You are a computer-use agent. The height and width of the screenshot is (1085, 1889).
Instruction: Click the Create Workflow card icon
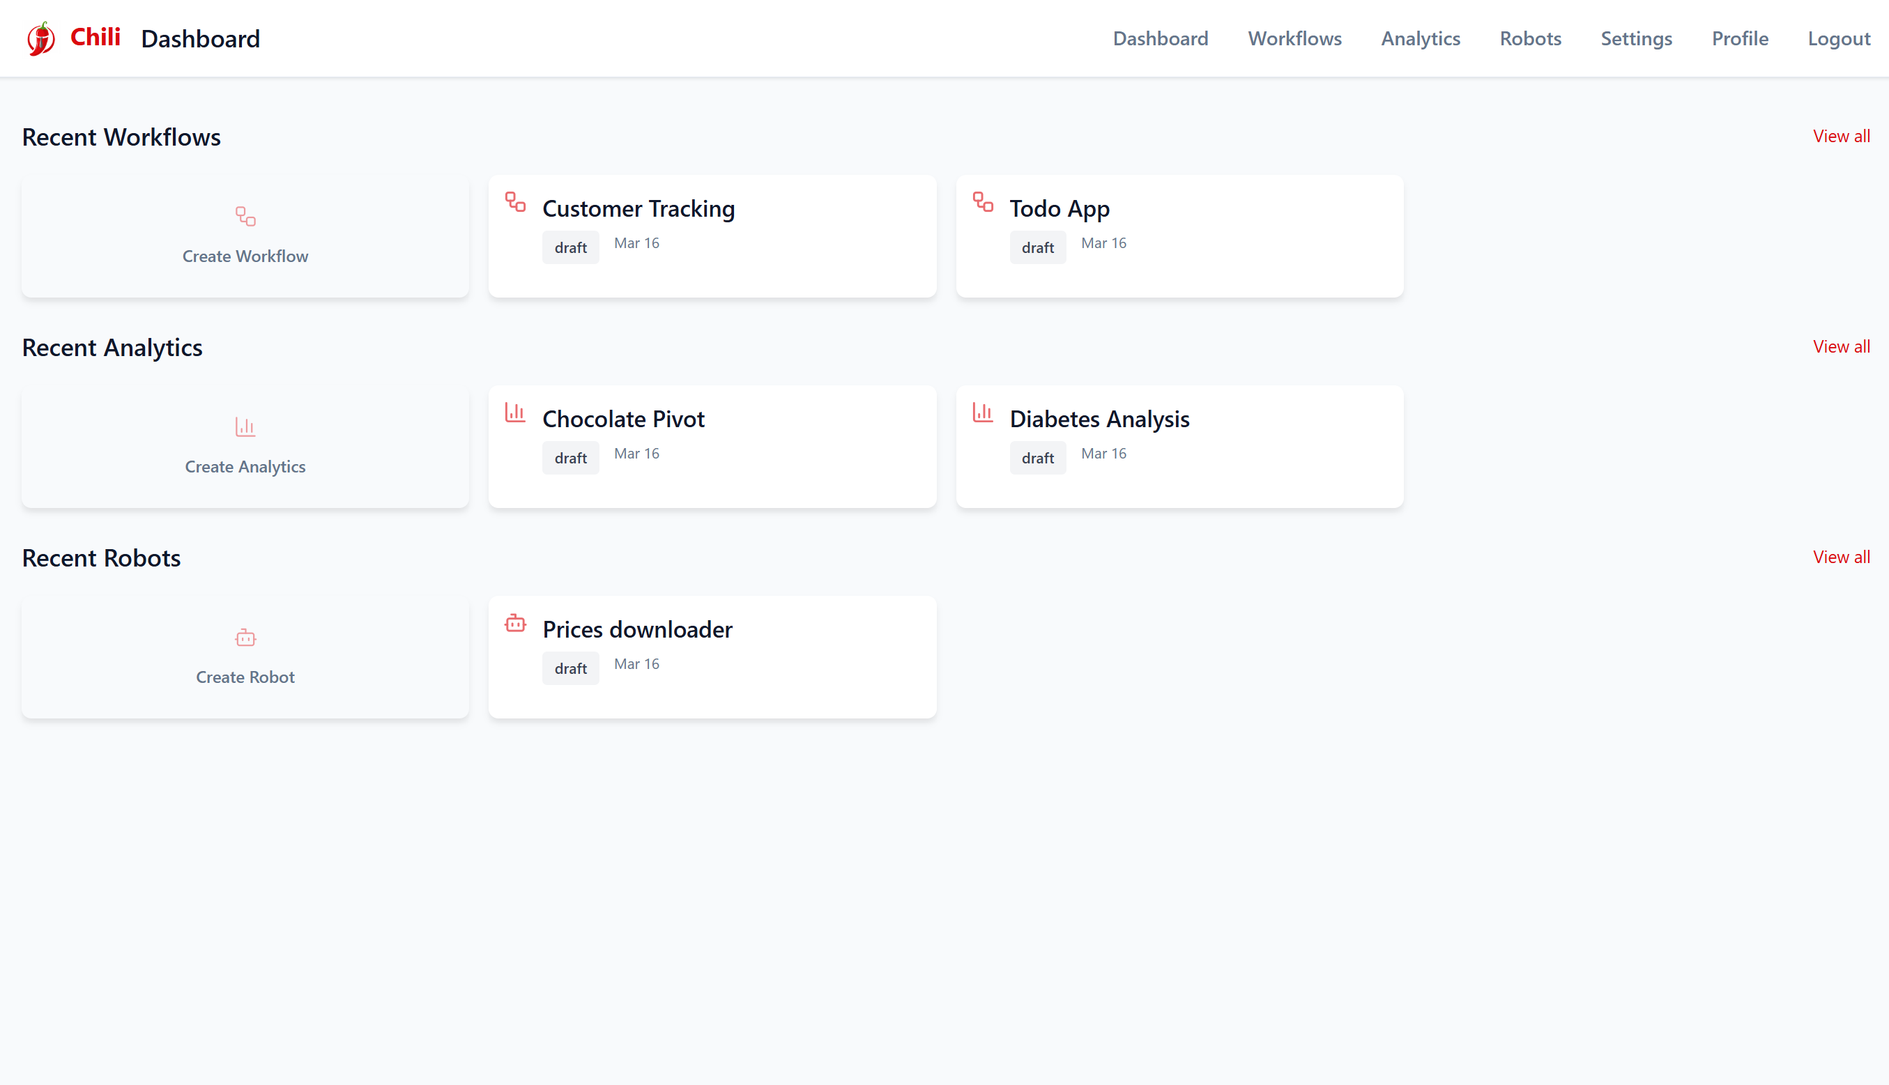(245, 216)
